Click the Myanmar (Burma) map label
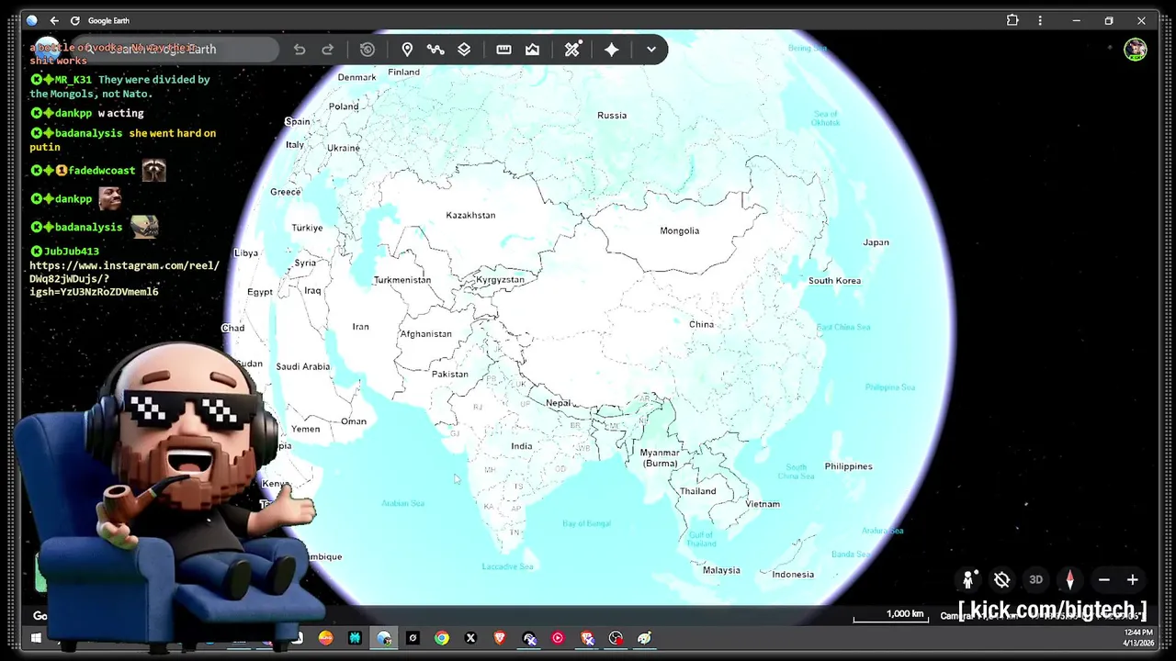The image size is (1176, 661). [660, 458]
